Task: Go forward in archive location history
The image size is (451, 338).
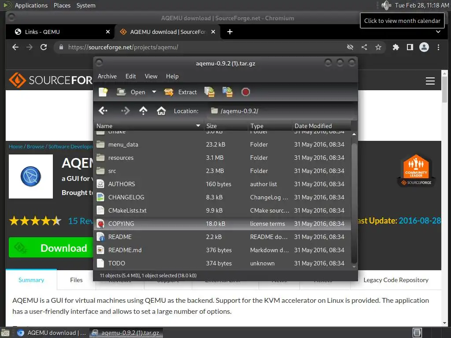Action: (x=126, y=110)
